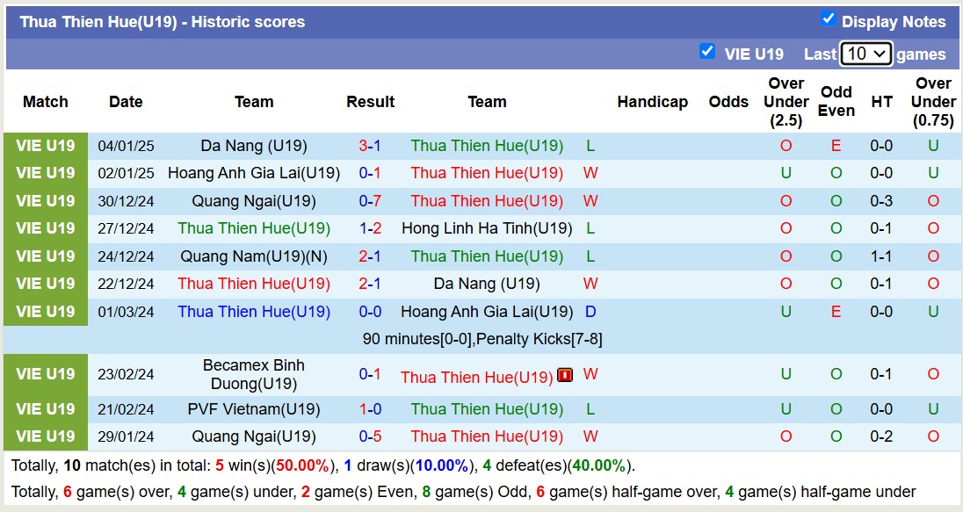The image size is (963, 512).
Task: Click the 3-1 result of Da Nang match
Action: pyautogui.click(x=370, y=146)
